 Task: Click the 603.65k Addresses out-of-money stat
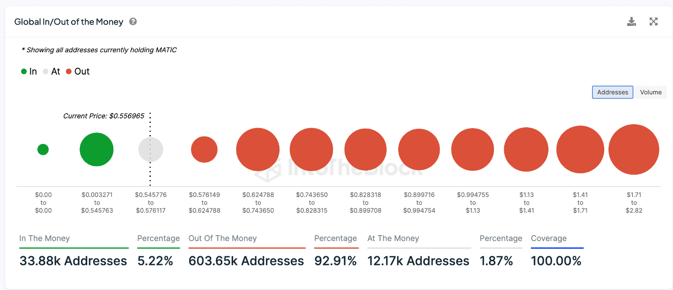246,261
